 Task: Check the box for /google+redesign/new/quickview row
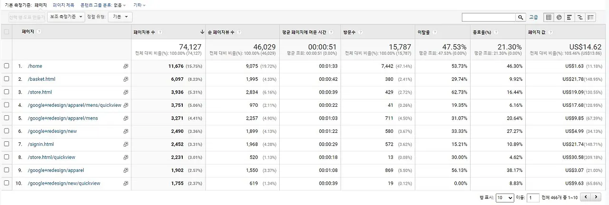coord(6,183)
